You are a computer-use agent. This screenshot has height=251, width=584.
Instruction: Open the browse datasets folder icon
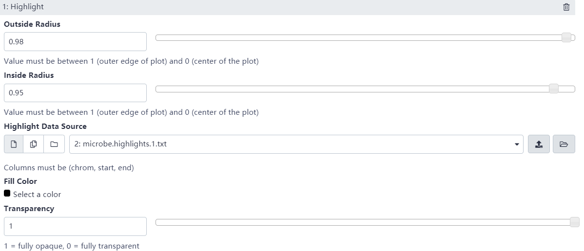564,144
